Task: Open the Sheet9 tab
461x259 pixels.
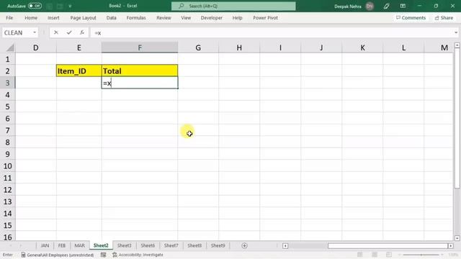Action: (x=218, y=245)
